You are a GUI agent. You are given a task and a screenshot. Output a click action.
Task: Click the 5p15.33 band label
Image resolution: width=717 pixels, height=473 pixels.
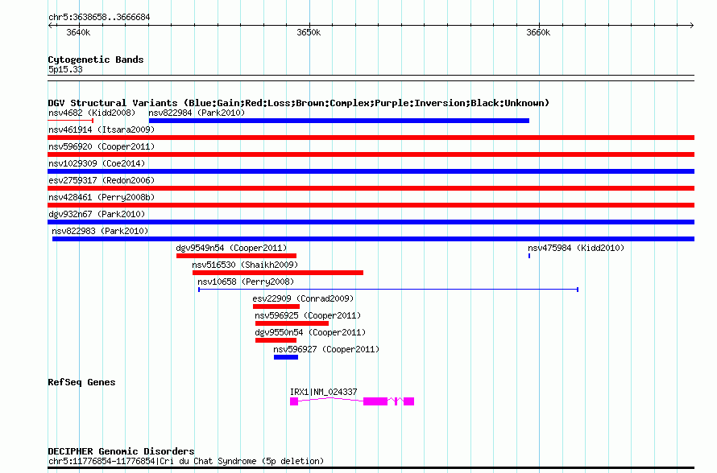click(65, 69)
